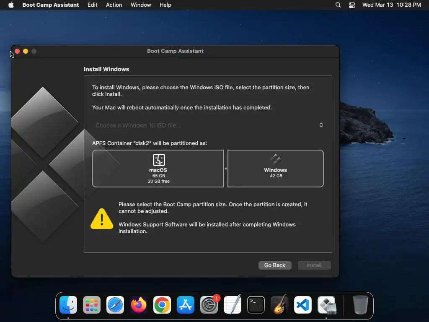Launch Google Chrome from the Dock
The height and width of the screenshot is (322, 429).
pyautogui.click(x=162, y=305)
